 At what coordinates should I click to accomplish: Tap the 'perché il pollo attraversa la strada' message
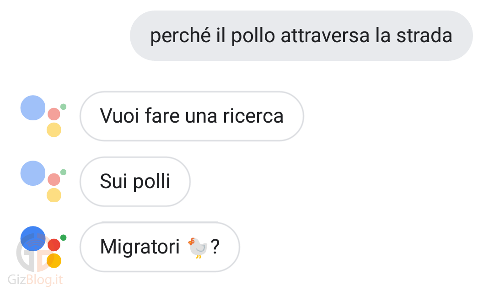click(301, 36)
